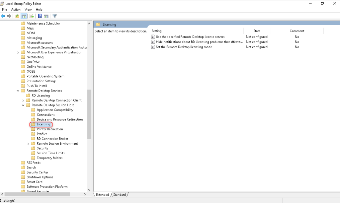Click the folder icon next to Smart Card
340x203 pixels.
coord(23,182)
